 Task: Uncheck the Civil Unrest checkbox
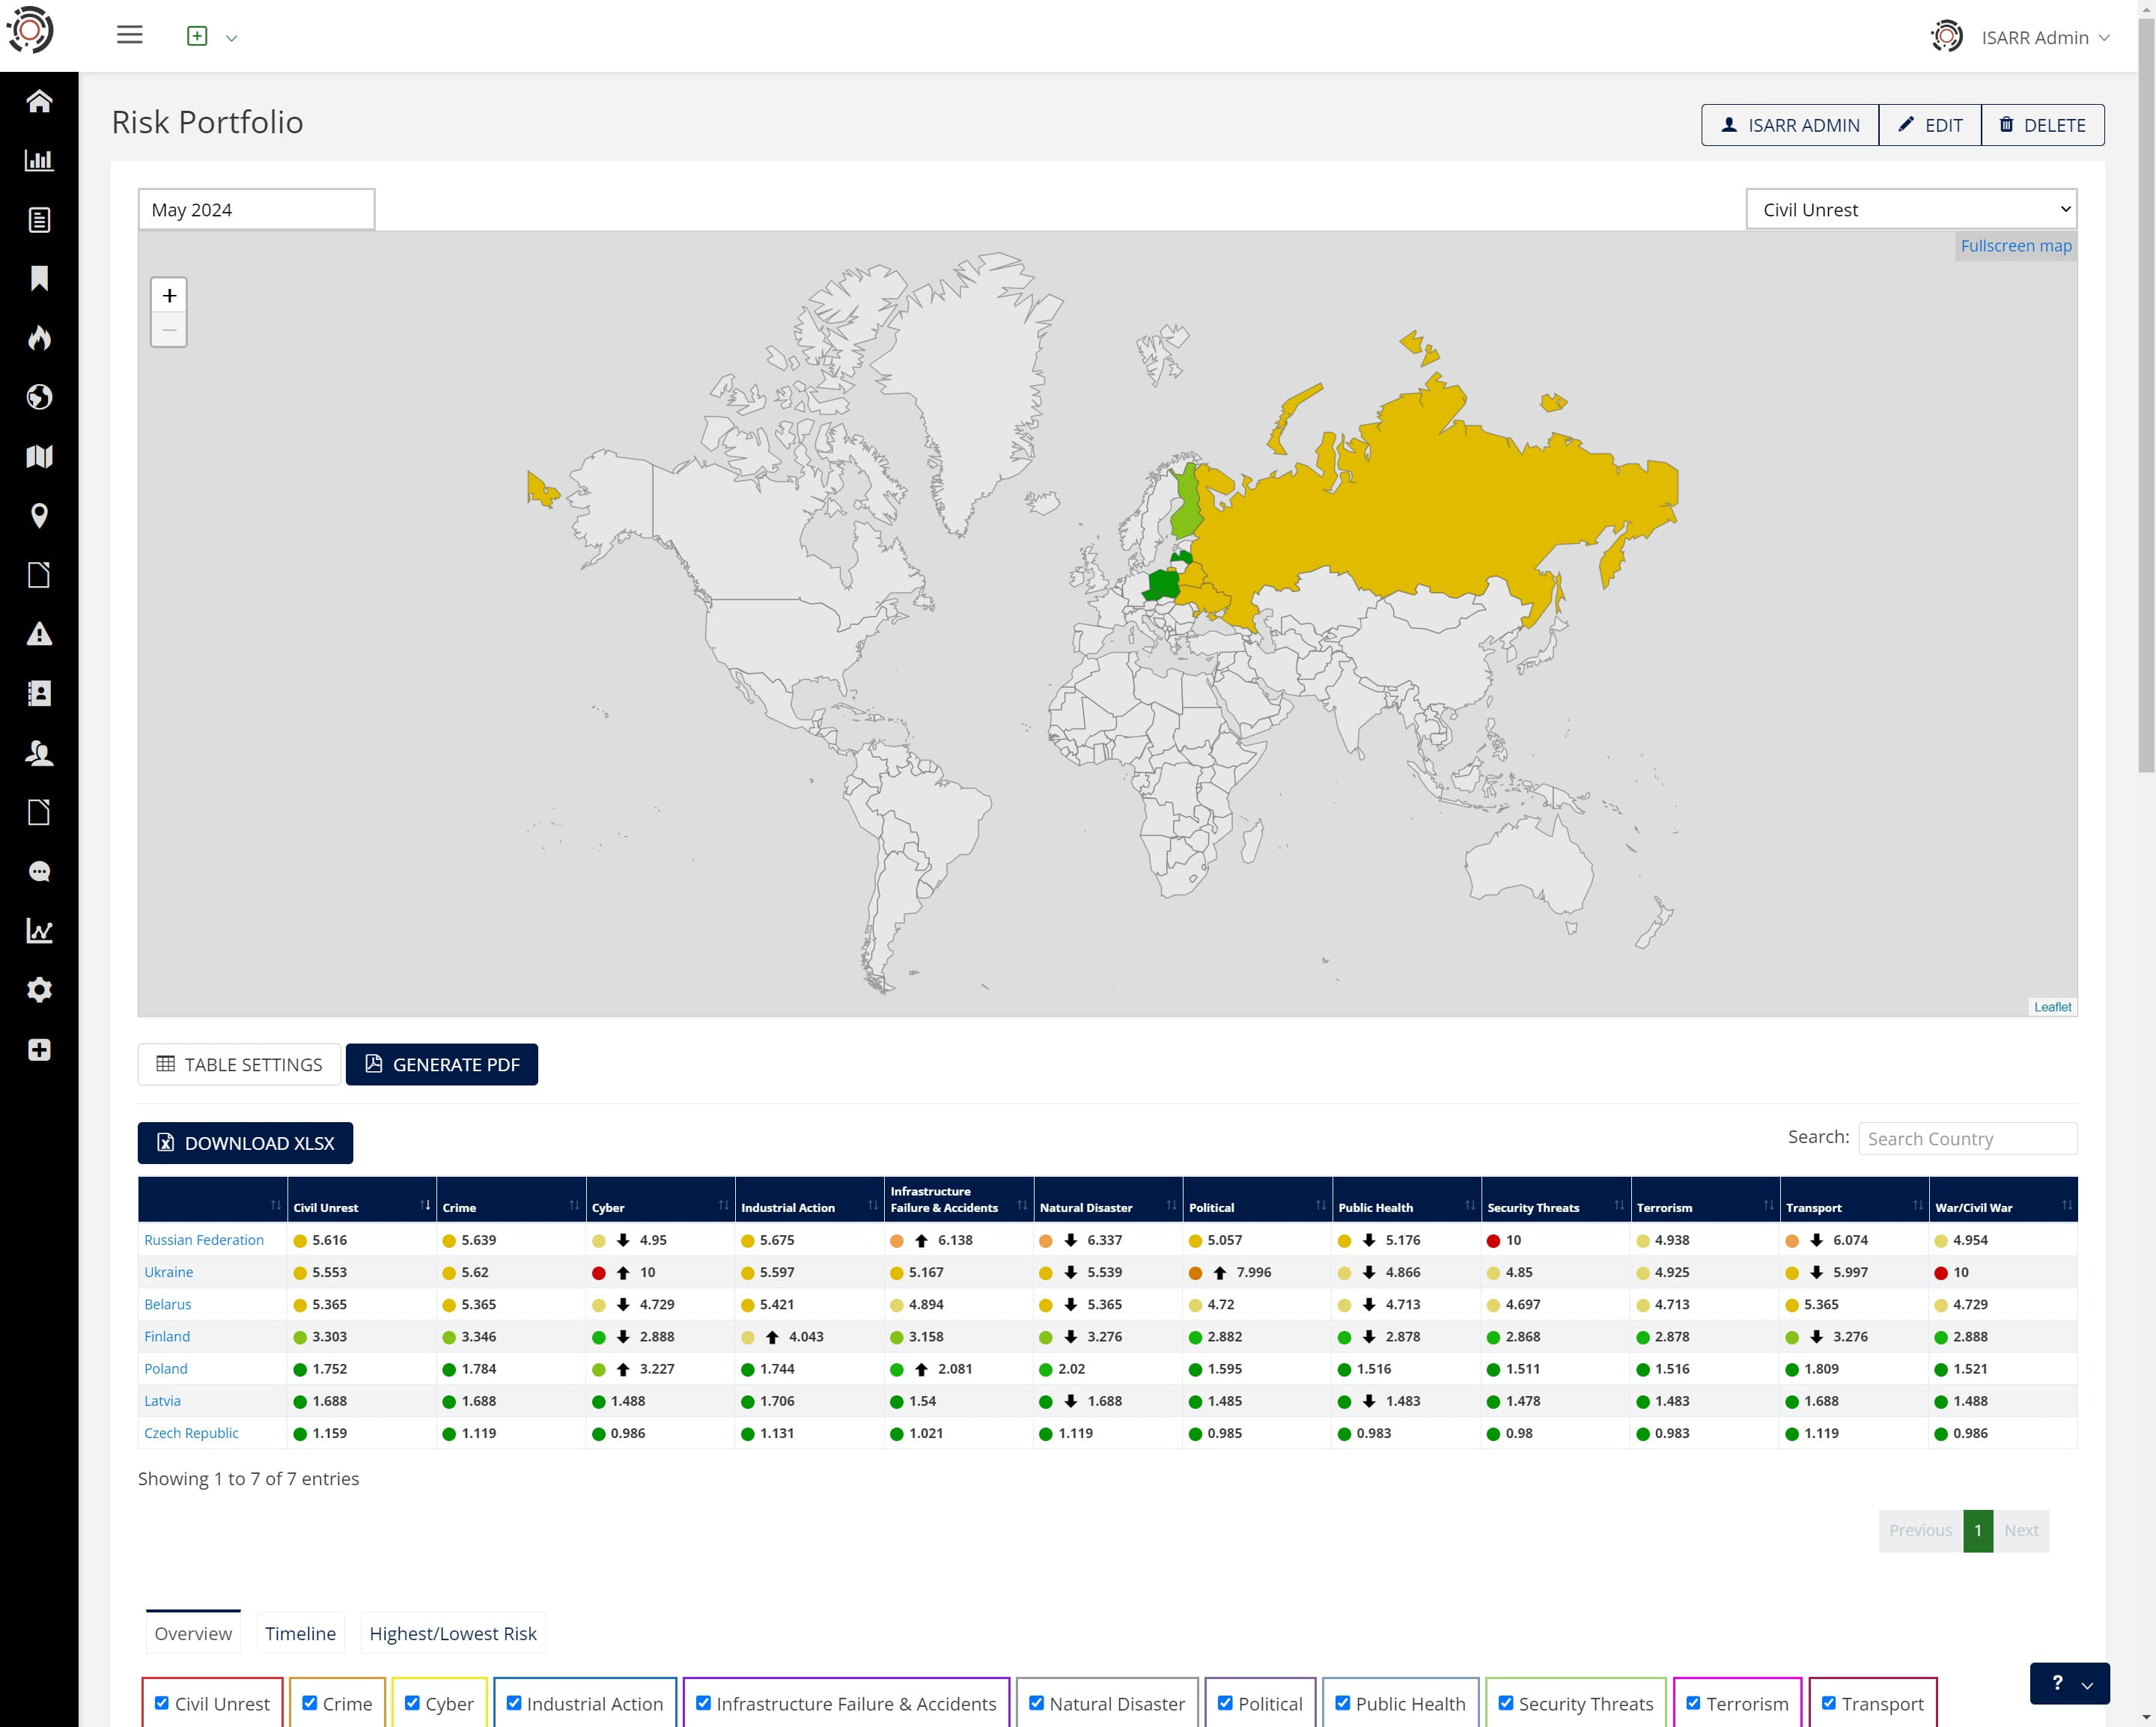point(162,1703)
